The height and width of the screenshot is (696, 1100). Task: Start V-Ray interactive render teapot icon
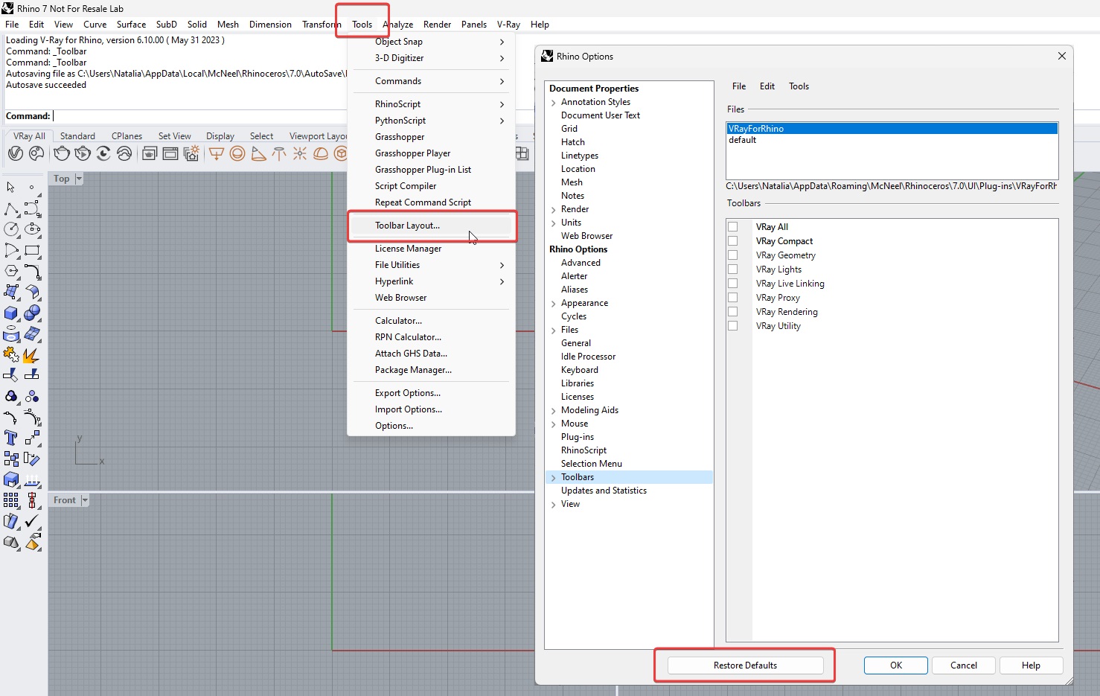click(83, 153)
